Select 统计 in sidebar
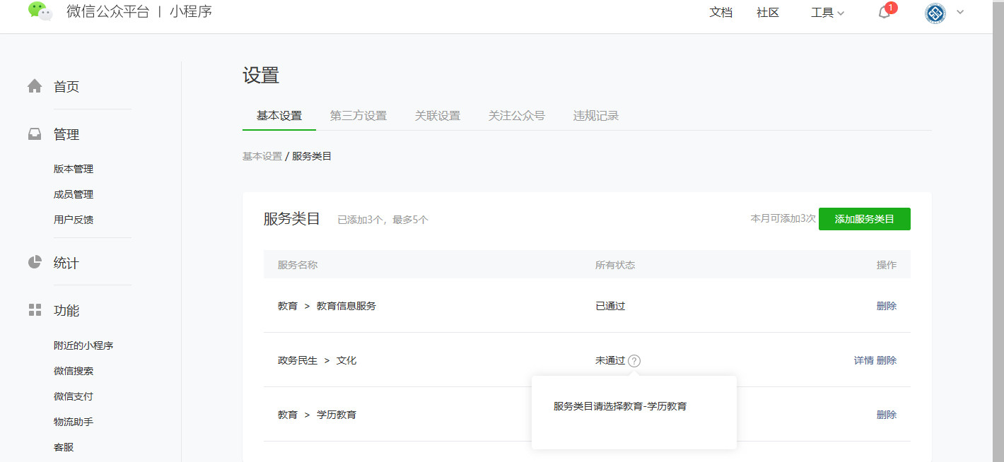 (x=66, y=263)
